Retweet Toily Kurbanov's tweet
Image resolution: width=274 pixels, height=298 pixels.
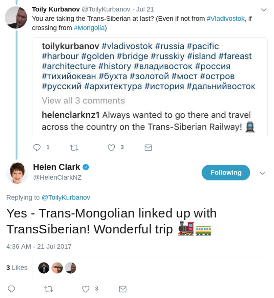pyautogui.click(x=74, y=148)
